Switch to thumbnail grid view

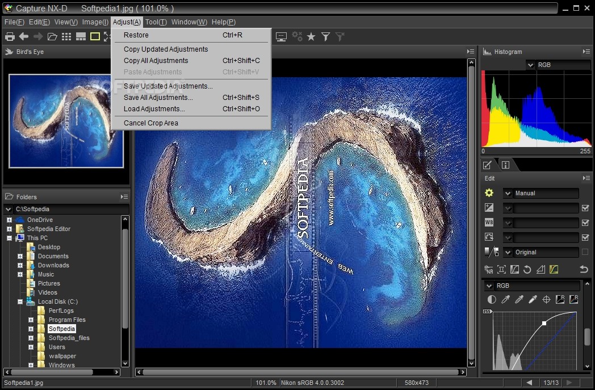[66, 37]
